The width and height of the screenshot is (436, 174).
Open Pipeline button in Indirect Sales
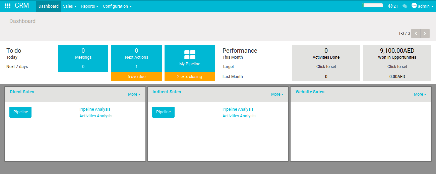(163, 112)
